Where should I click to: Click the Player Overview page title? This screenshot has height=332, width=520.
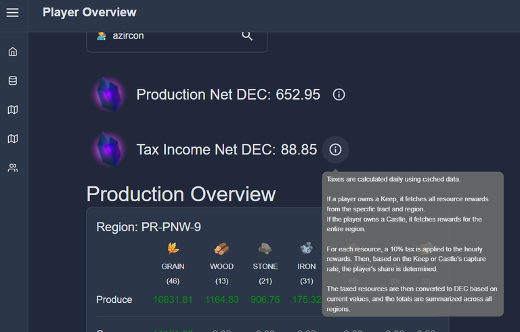[89, 12]
